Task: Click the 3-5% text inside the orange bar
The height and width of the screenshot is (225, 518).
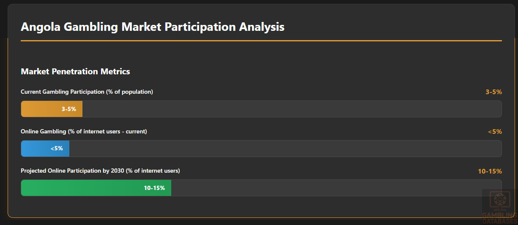Action: [x=69, y=109]
